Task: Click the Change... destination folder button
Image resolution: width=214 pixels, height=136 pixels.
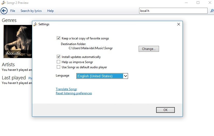Action: point(149,49)
